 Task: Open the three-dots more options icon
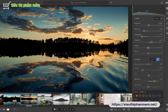click(167, 38)
